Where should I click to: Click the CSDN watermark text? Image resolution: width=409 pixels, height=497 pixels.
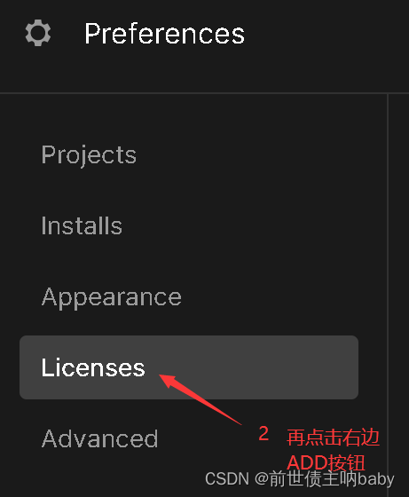227,478
